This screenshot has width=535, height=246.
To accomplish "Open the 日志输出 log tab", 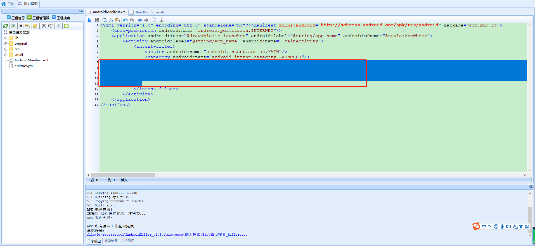I will [94, 241].
